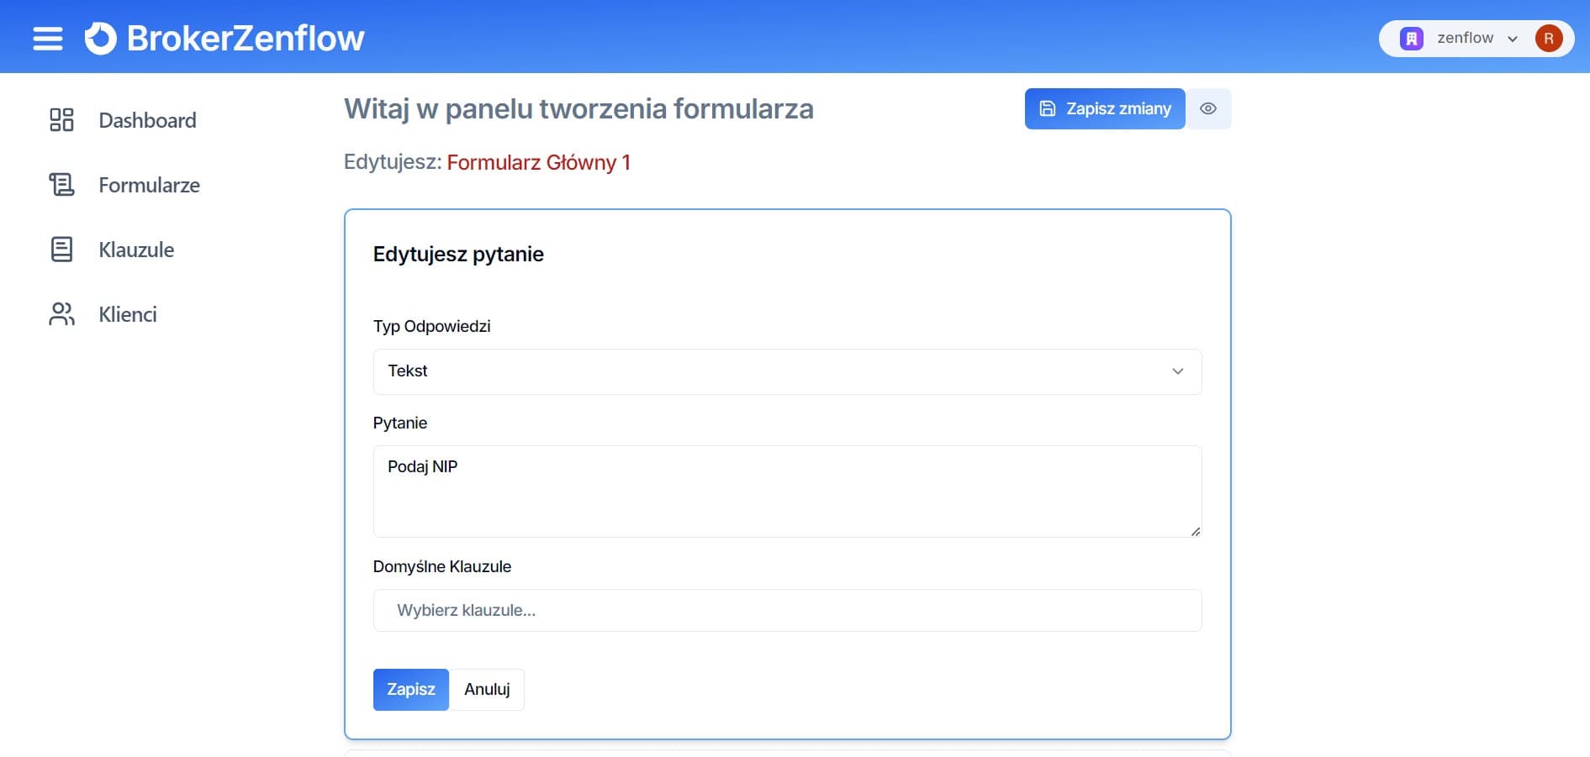The height and width of the screenshot is (757, 1590).
Task: Navigate to Klienci in the sidebar
Action: coord(128,314)
